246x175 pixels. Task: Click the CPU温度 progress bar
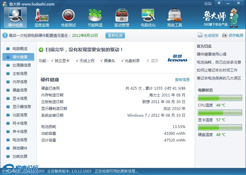click(x=220, y=98)
